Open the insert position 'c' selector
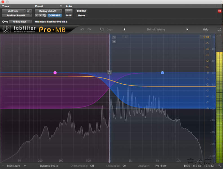Viewport: 223px width, 169px height. point(29,11)
